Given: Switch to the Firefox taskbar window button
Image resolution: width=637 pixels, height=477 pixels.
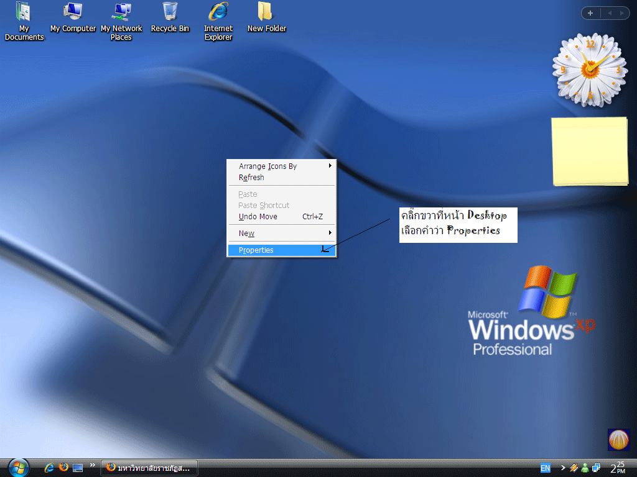Looking at the screenshot, I should 149,468.
